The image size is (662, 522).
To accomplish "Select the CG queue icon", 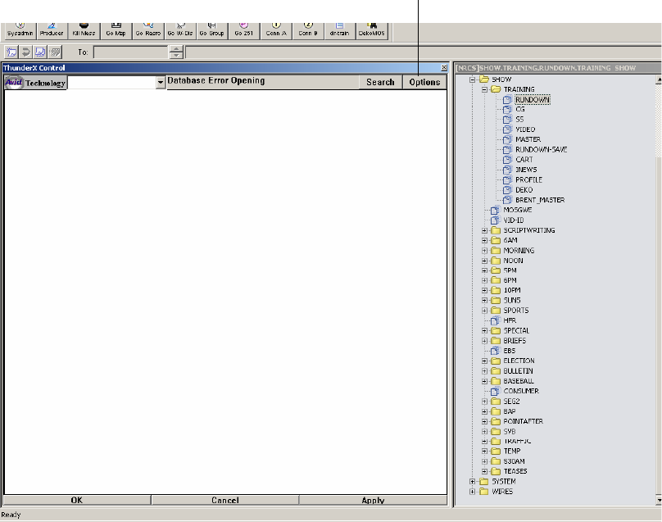I will coord(507,109).
